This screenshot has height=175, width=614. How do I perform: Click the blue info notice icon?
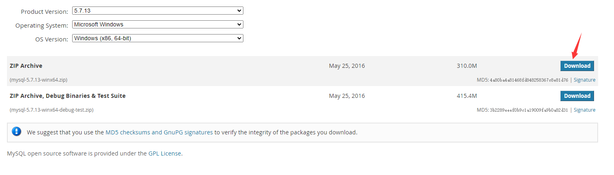pos(17,132)
